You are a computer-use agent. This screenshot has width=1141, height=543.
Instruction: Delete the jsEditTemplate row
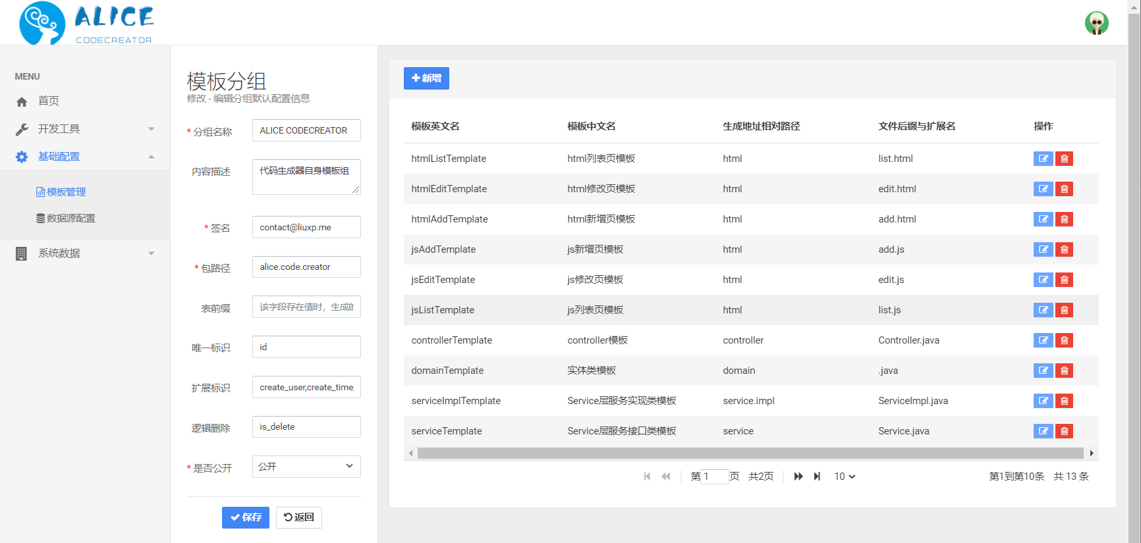1064,280
